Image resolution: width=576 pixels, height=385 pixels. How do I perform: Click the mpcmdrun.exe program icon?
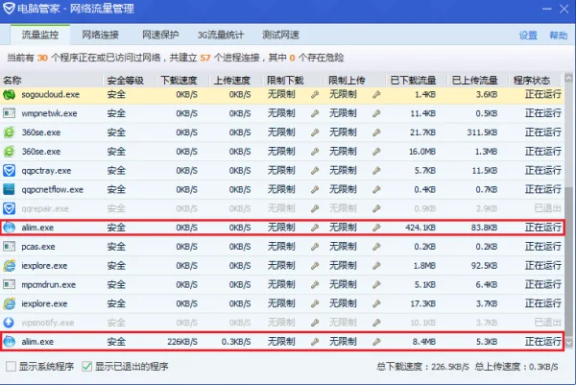(10, 284)
